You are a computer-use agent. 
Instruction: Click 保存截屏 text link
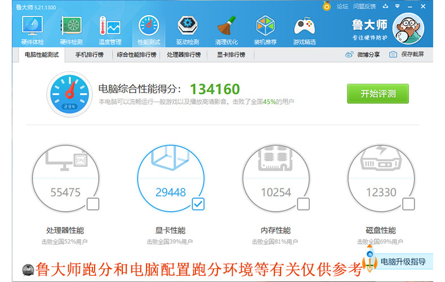click(412, 54)
